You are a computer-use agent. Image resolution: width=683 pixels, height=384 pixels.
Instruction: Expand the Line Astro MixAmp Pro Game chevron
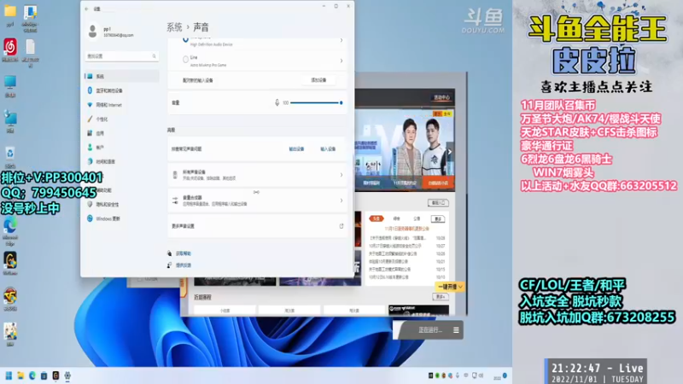pos(341,61)
